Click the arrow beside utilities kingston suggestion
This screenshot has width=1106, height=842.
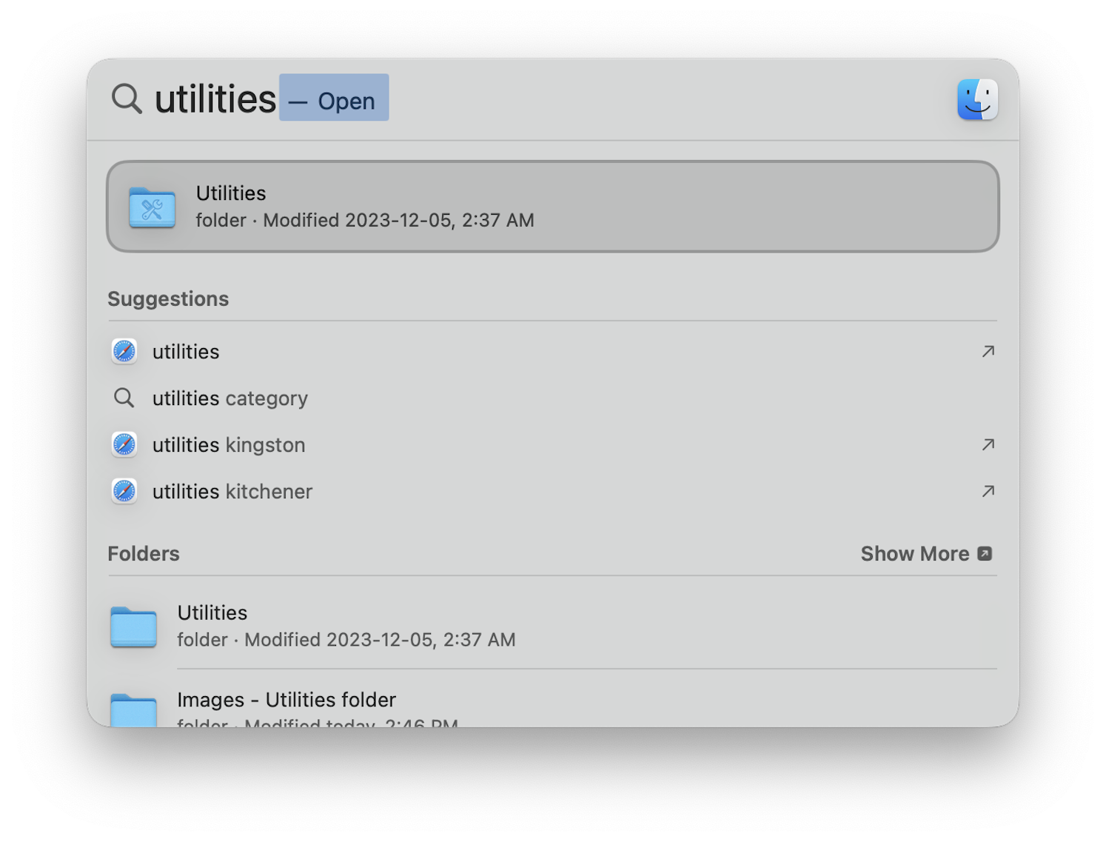click(988, 444)
